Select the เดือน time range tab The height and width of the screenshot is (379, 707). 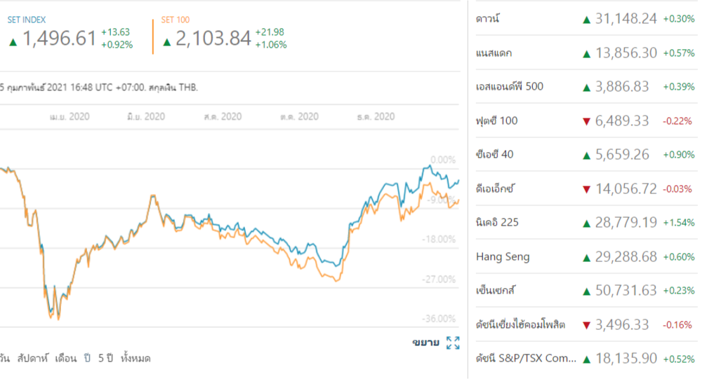pyautogui.click(x=67, y=358)
